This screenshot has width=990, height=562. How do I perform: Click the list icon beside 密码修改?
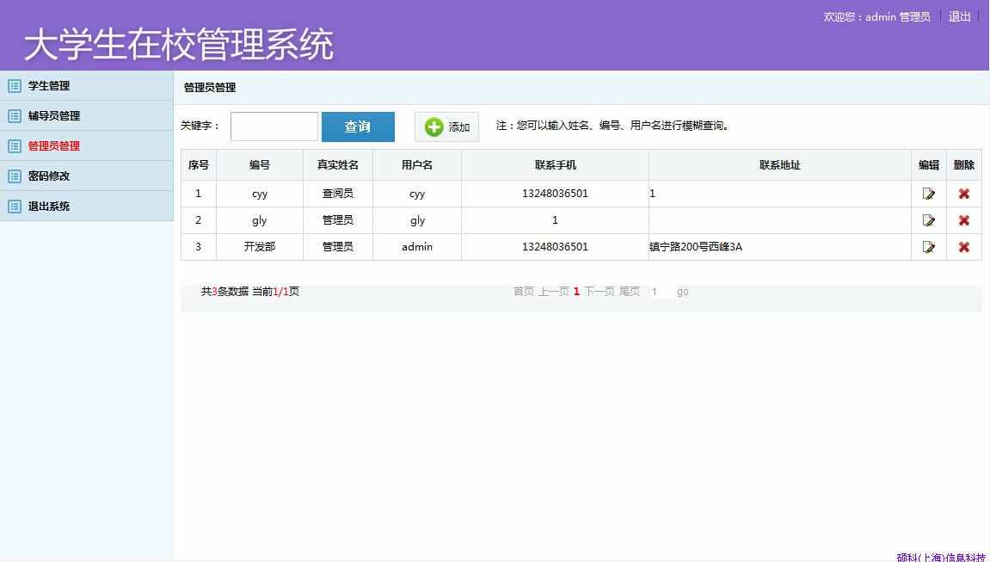15,176
